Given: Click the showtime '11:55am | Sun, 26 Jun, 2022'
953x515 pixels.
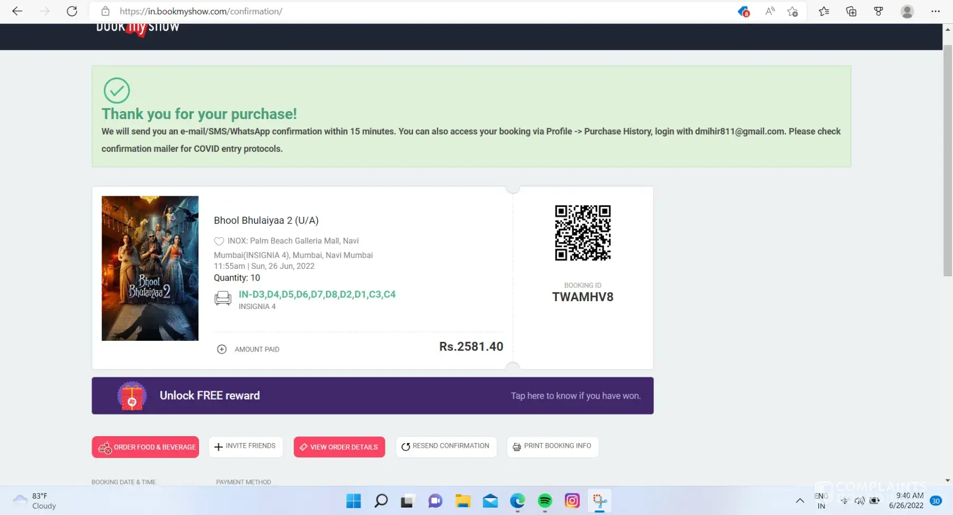Looking at the screenshot, I should pos(264,266).
